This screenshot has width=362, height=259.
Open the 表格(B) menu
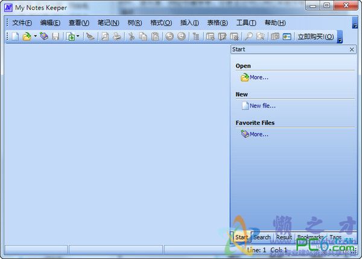(x=217, y=23)
